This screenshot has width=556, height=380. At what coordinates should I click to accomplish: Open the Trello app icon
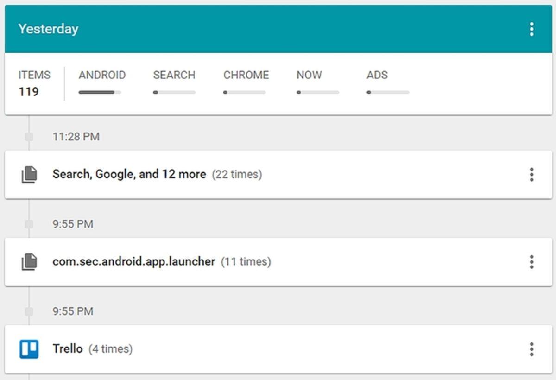pos(29,348)
